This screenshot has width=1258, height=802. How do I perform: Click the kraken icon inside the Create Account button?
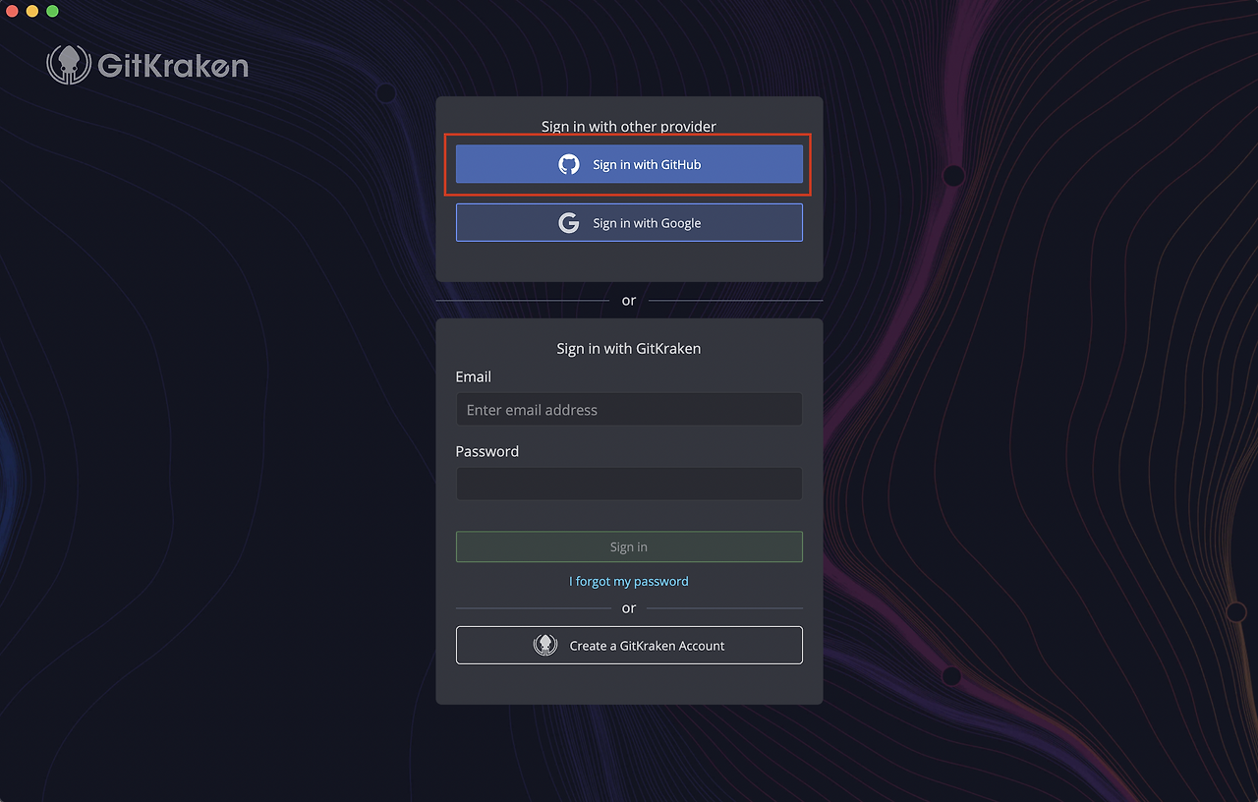click(545, 645)
